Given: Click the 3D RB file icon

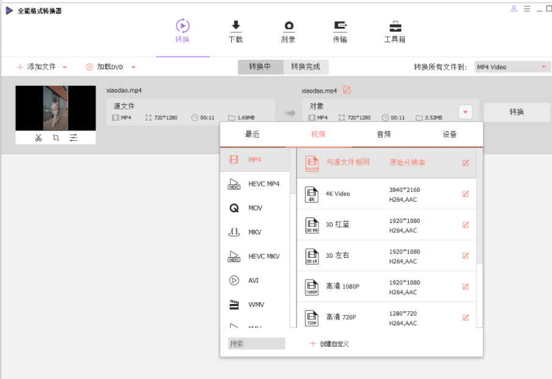Looking at the screenshot, I should coord(312,225).
